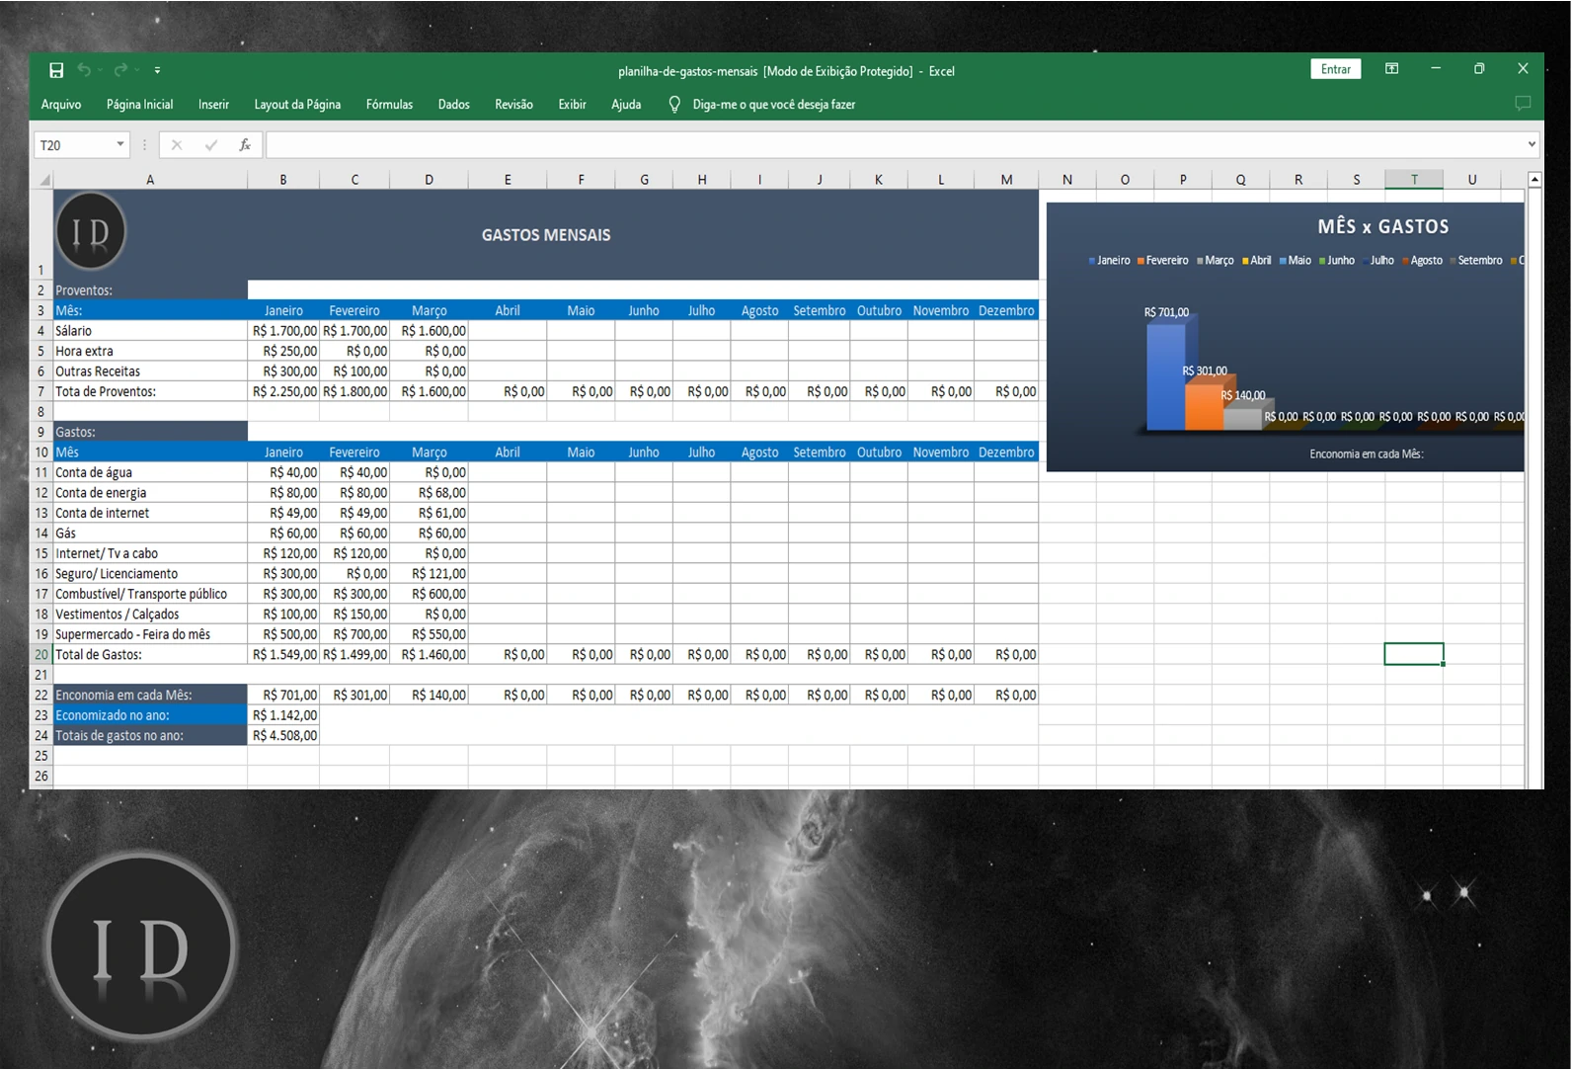Viewport: 1572px width, 1070px height.
Task: Click the Save icon in the title bar
Action: click(x=56, y=70)
